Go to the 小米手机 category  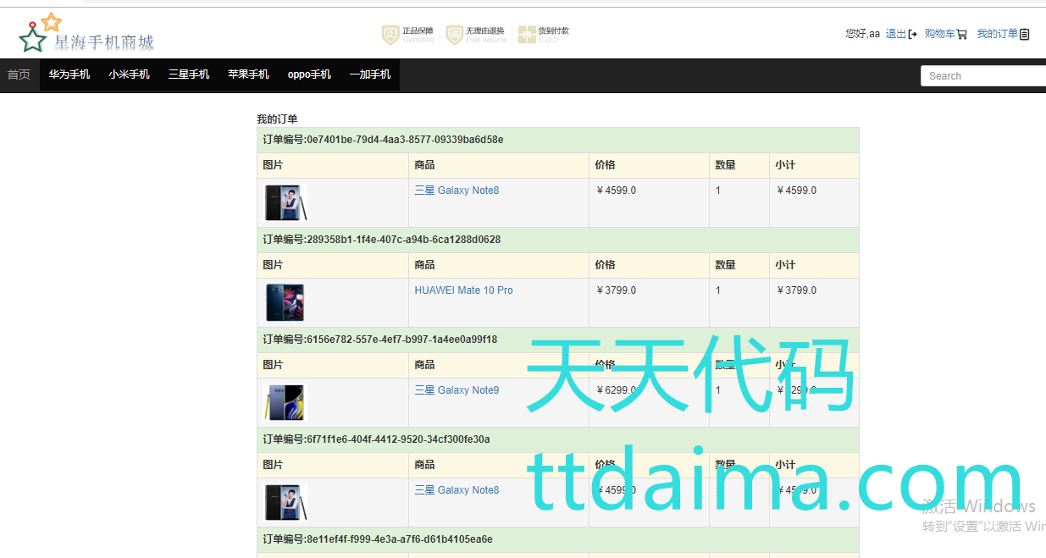pos(129,75)
